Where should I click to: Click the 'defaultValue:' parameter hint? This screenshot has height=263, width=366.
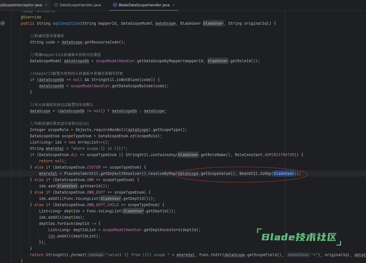[x=298, y=255]
